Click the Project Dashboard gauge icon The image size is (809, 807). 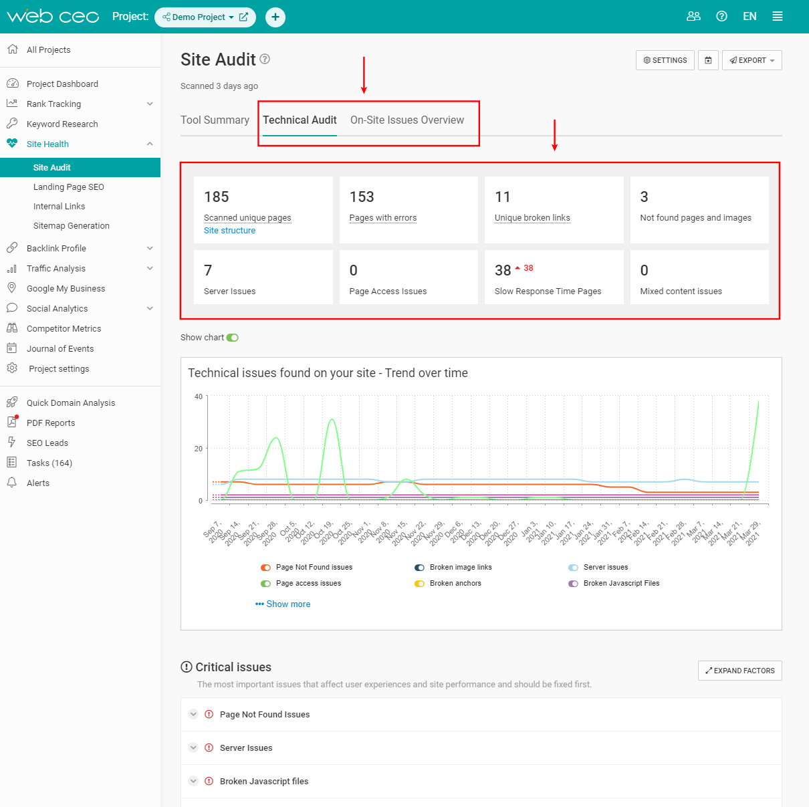coord(12,84)
